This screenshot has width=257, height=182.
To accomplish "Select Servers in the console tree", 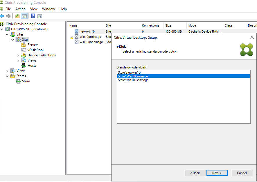I will 33,45.
